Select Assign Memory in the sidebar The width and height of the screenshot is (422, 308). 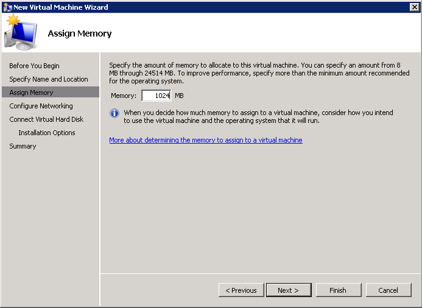(x=31, y=93)
